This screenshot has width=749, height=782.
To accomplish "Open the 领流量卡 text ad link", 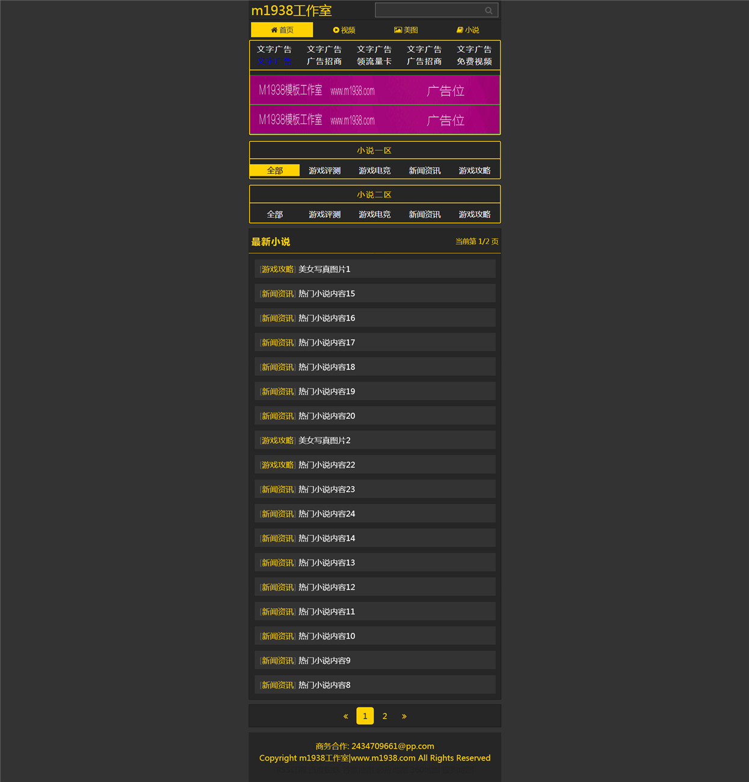I will pyautogui.click(x=374, y=61).
